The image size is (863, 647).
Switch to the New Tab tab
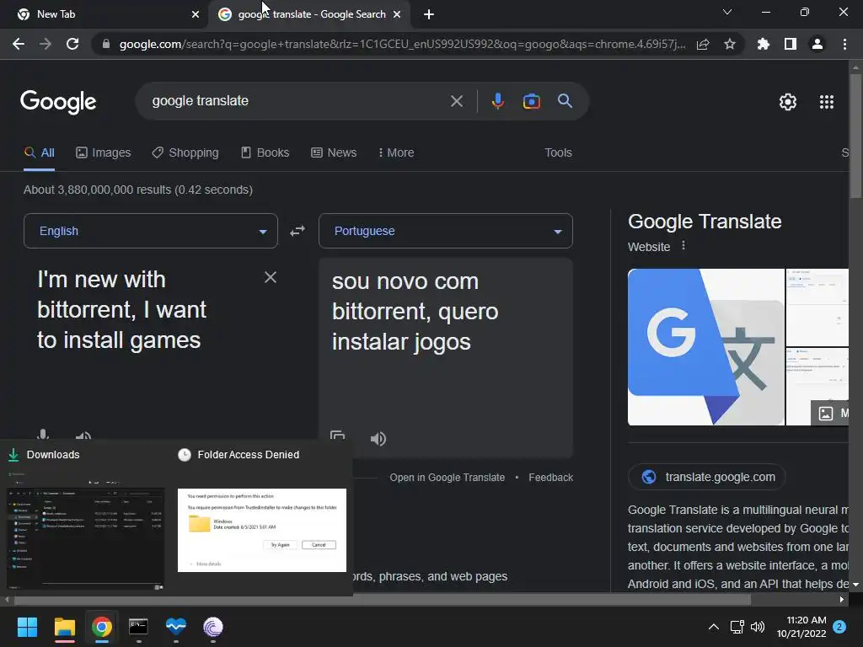coord(105,14)
